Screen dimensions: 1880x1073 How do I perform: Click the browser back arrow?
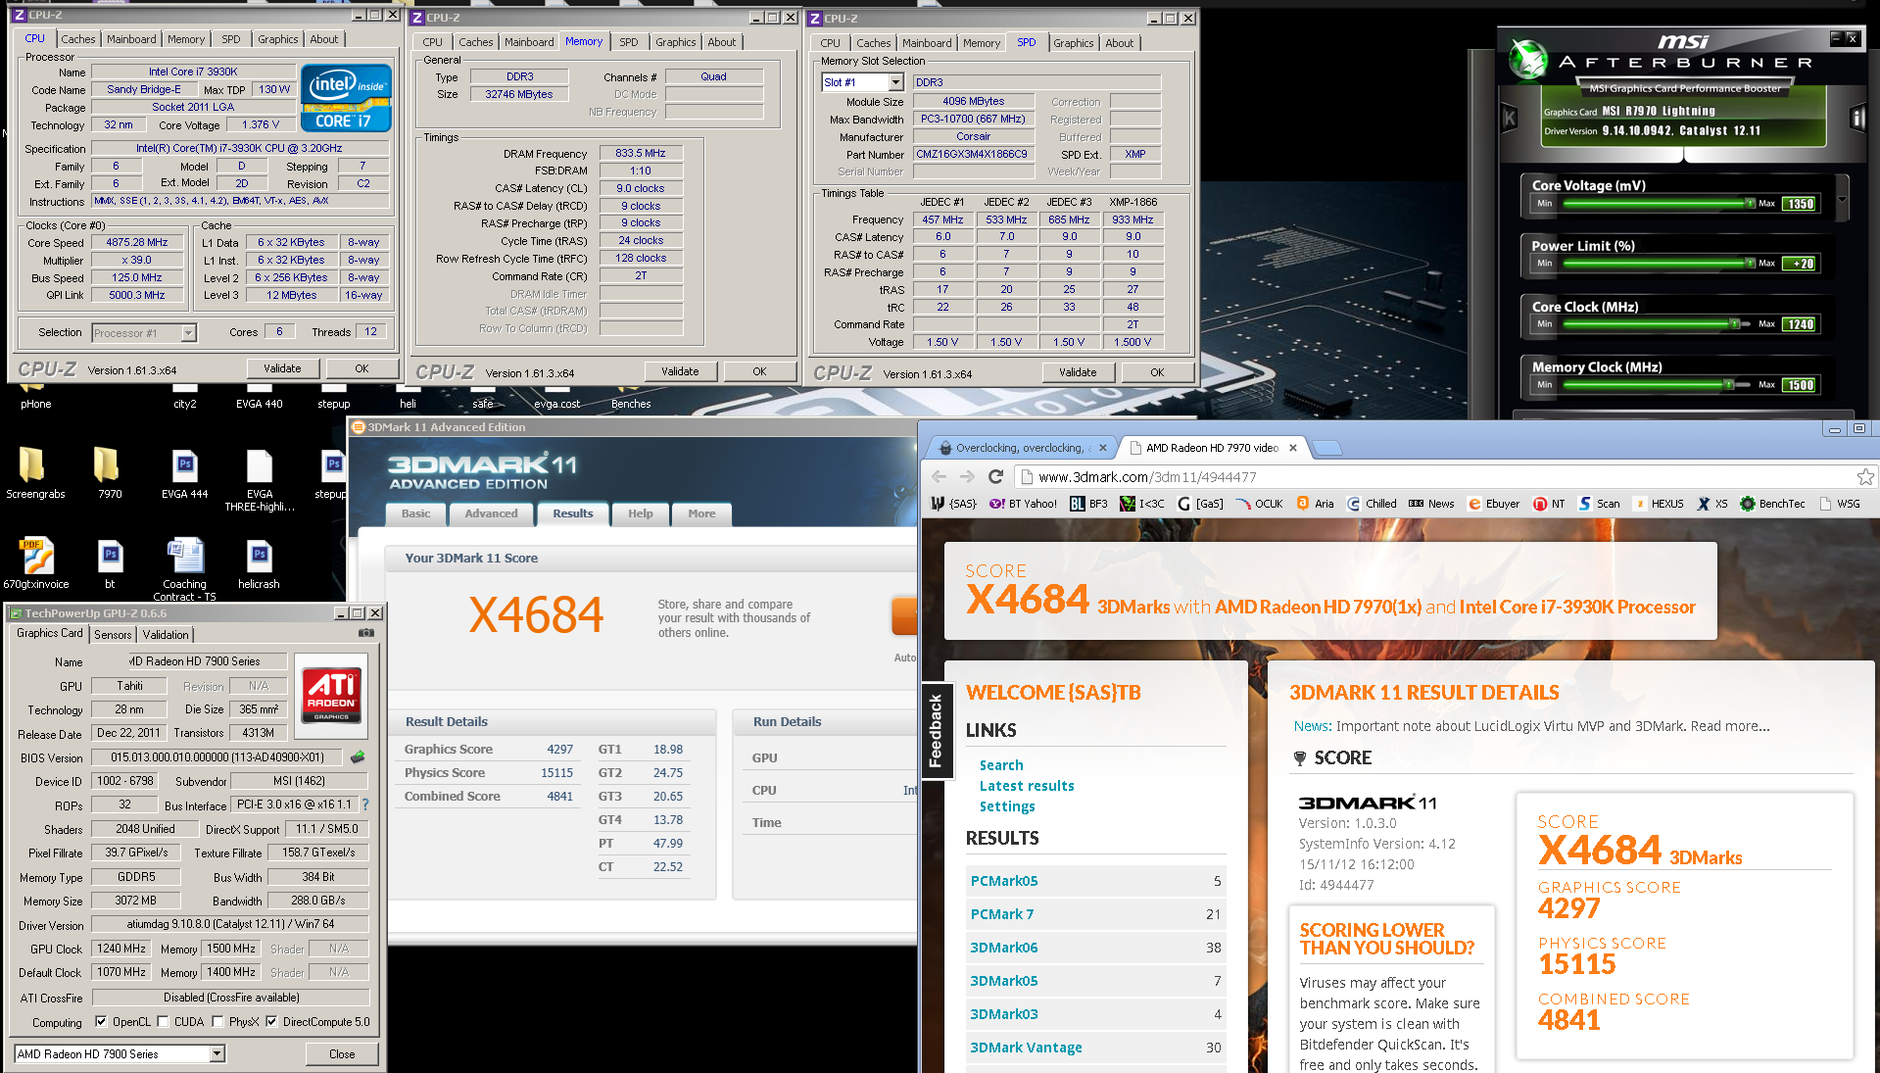pyautogui.click(x=940, y=477)
